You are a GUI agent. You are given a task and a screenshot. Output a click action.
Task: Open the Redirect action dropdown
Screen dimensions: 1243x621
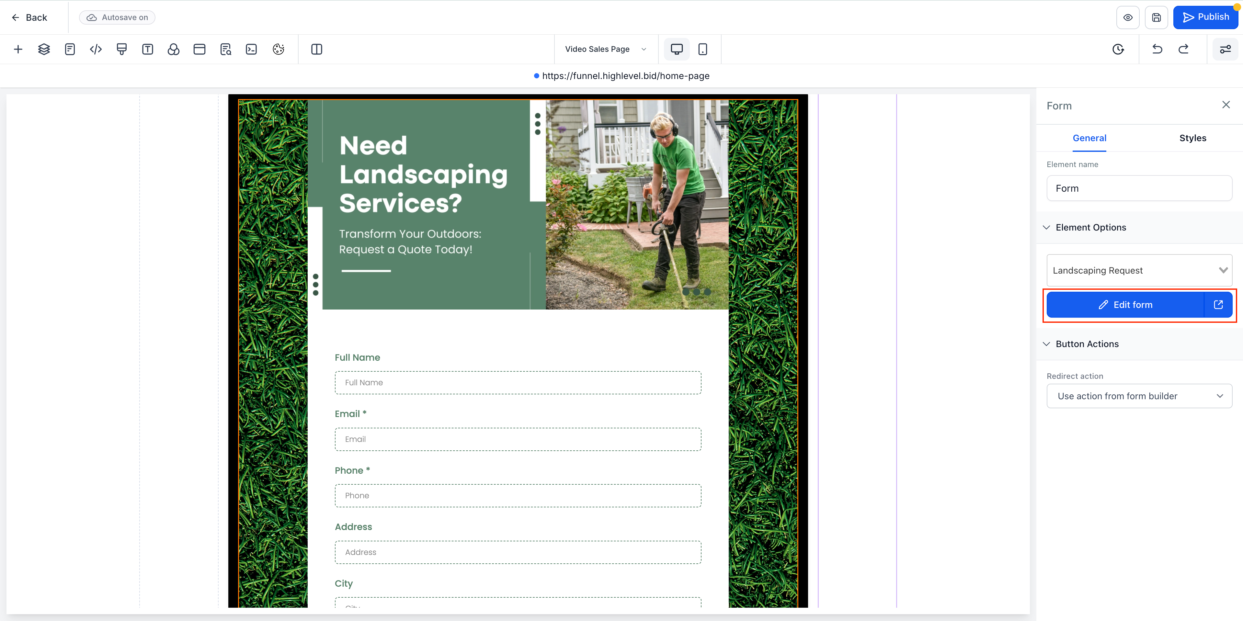coord(1139,396)
